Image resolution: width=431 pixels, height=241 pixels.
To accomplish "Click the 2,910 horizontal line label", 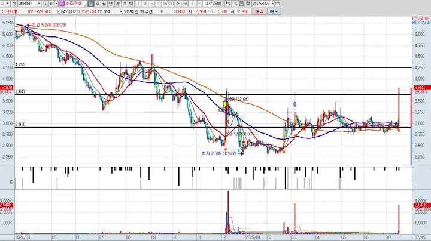I will 20,124.
